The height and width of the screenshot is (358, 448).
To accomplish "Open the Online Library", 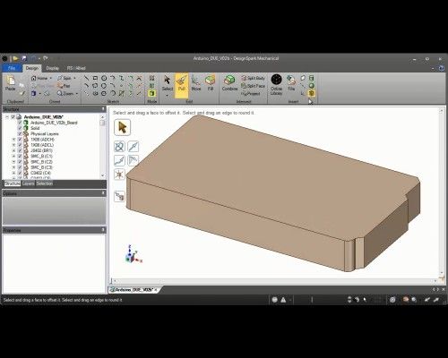I will click(x=276, y=85).
